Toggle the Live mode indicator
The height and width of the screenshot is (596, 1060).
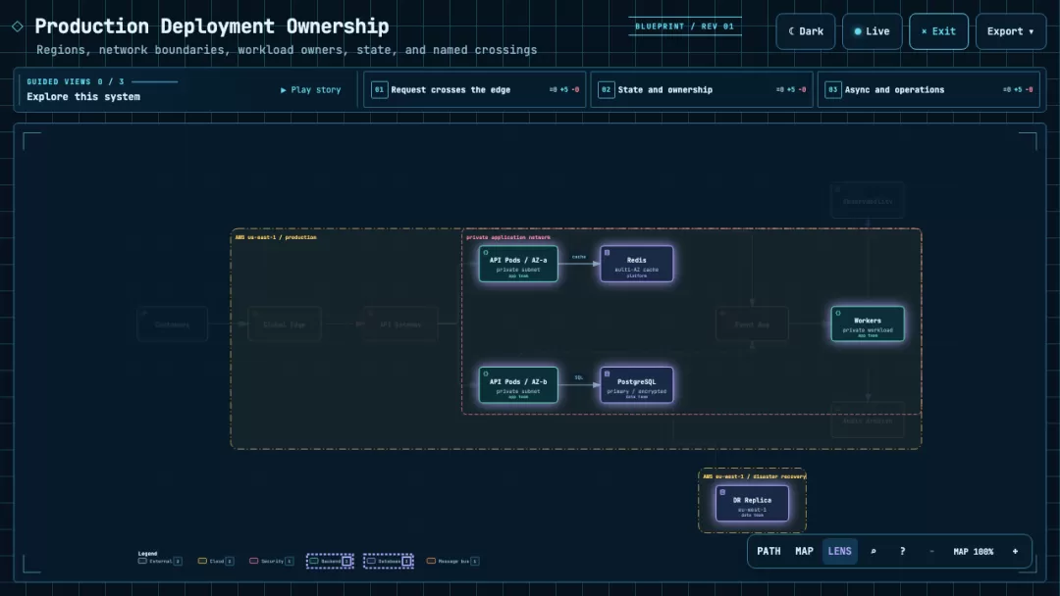coord(873,31)
